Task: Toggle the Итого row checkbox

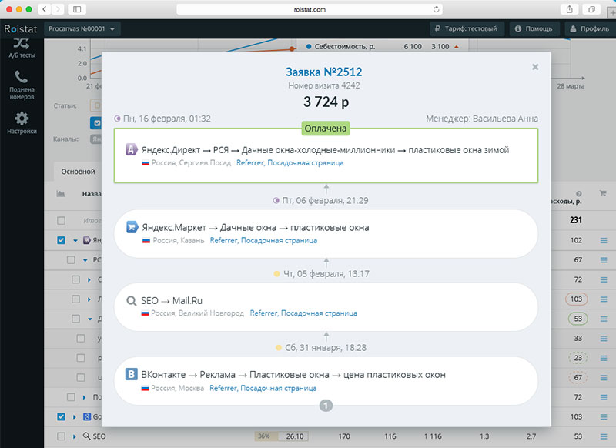Action: coord(62,221)
